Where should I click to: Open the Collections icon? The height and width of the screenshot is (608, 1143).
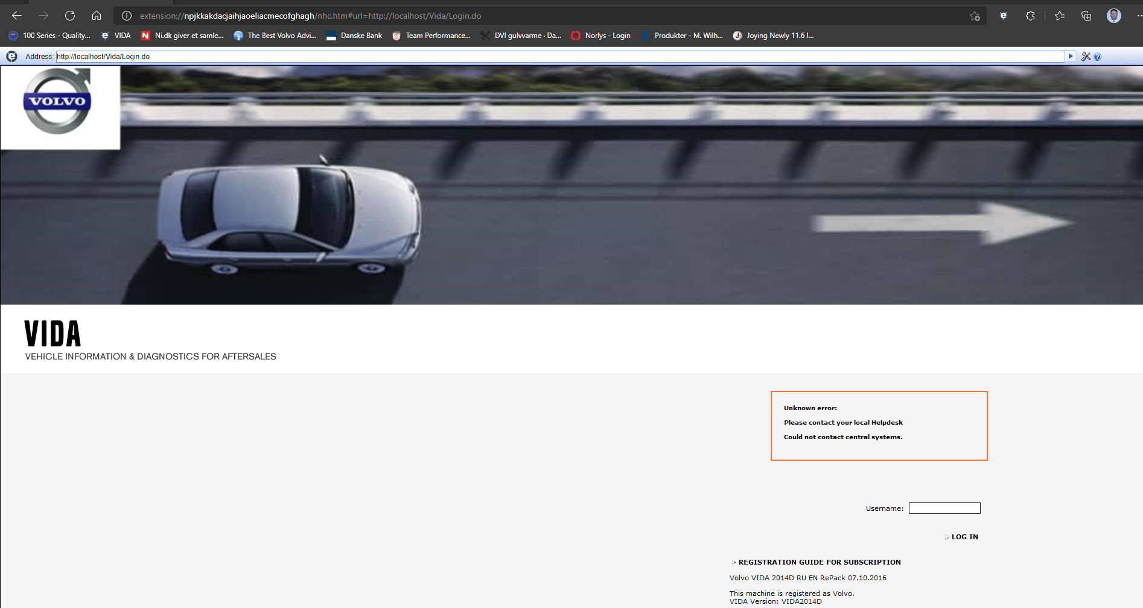pyautogui.click(x=1086, y=16)
